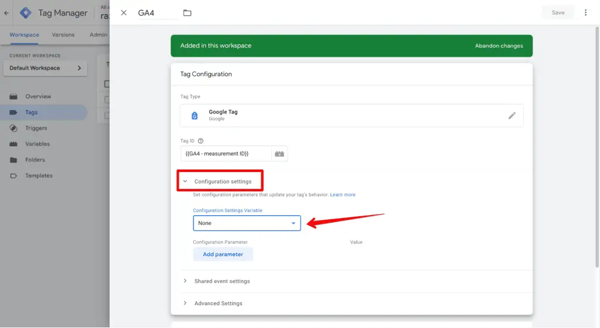600x328 pixels.
Task: Click the Tag ID input field
Action: coord(226,154)
